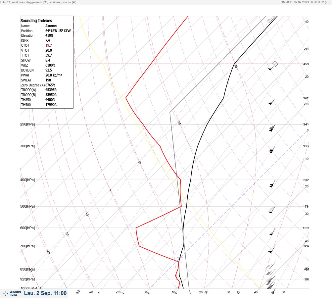Click the 925[hPa] pressure label
The height and width of the screenshot is (298, 332).
click(x=27, y=279)
